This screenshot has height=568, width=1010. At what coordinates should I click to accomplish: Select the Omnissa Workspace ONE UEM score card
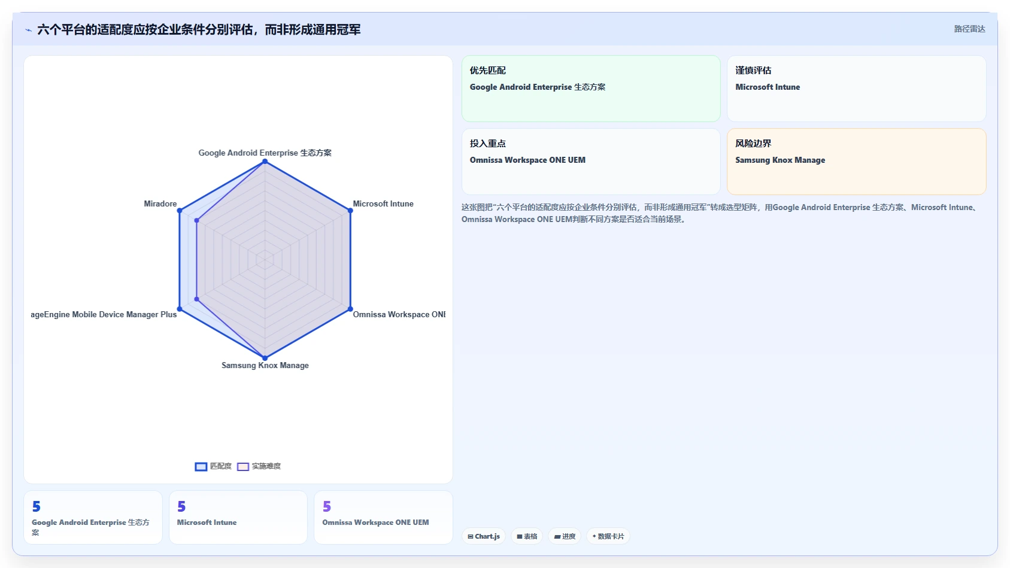[383, 518]
